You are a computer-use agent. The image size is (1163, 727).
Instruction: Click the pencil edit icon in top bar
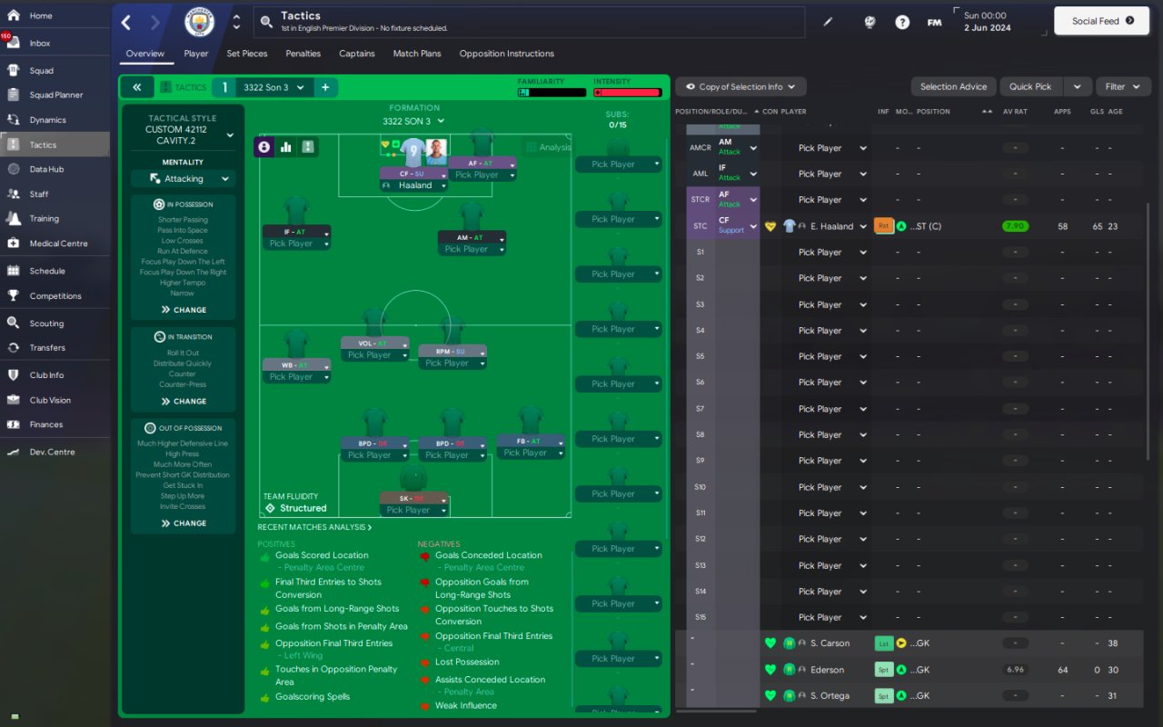coord(828,22)
